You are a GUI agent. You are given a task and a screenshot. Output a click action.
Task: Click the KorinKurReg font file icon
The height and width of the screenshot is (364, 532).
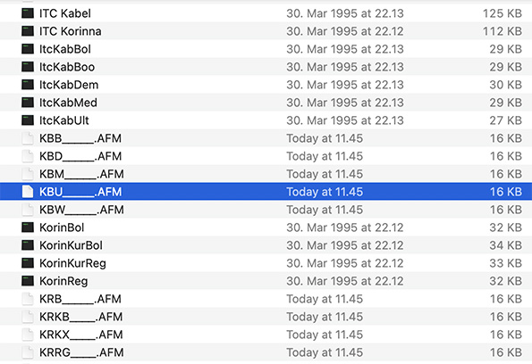pyautogui.click(x=28, y=263)
